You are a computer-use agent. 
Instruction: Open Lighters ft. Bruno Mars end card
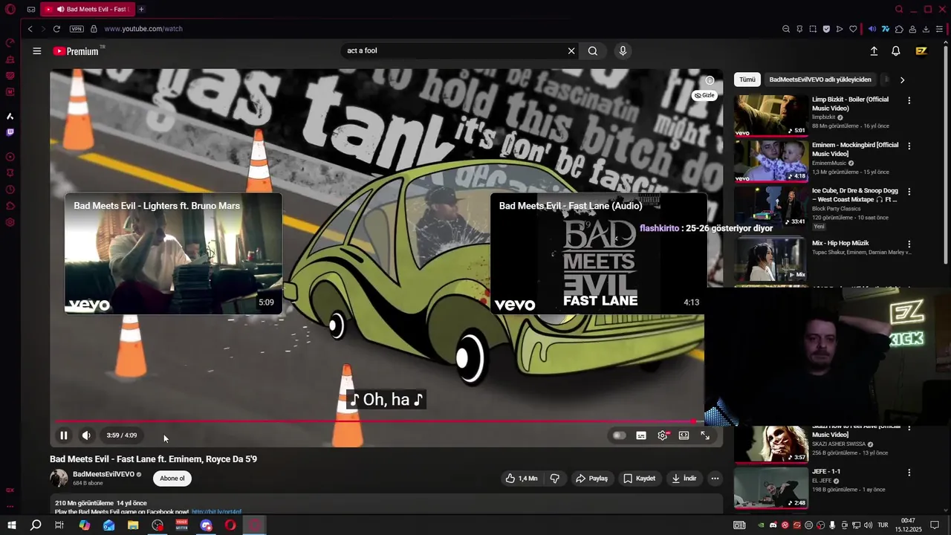coord(173,253)
